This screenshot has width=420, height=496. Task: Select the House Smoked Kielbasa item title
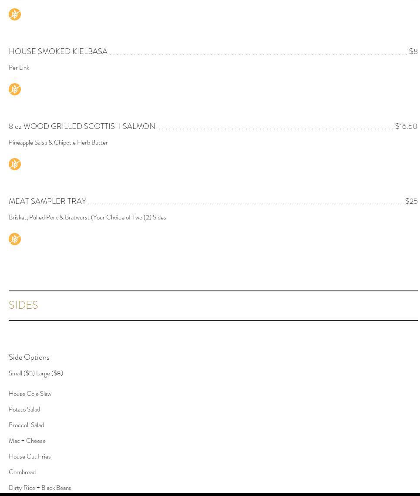click(58, 51)
